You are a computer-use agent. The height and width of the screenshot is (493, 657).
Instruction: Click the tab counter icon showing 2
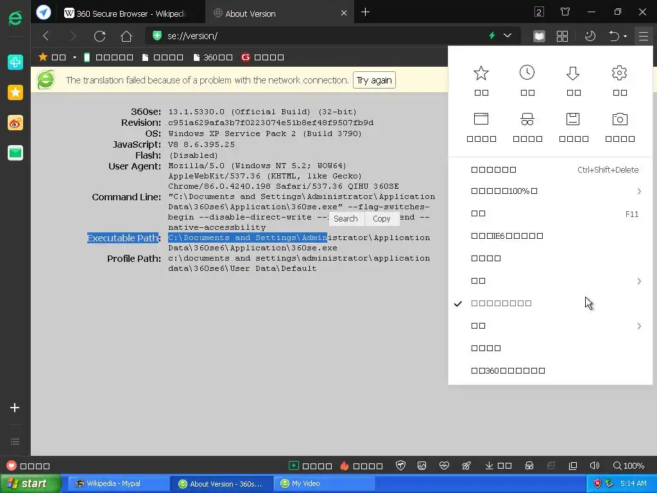pyautogui.click(x=539, y=12)
